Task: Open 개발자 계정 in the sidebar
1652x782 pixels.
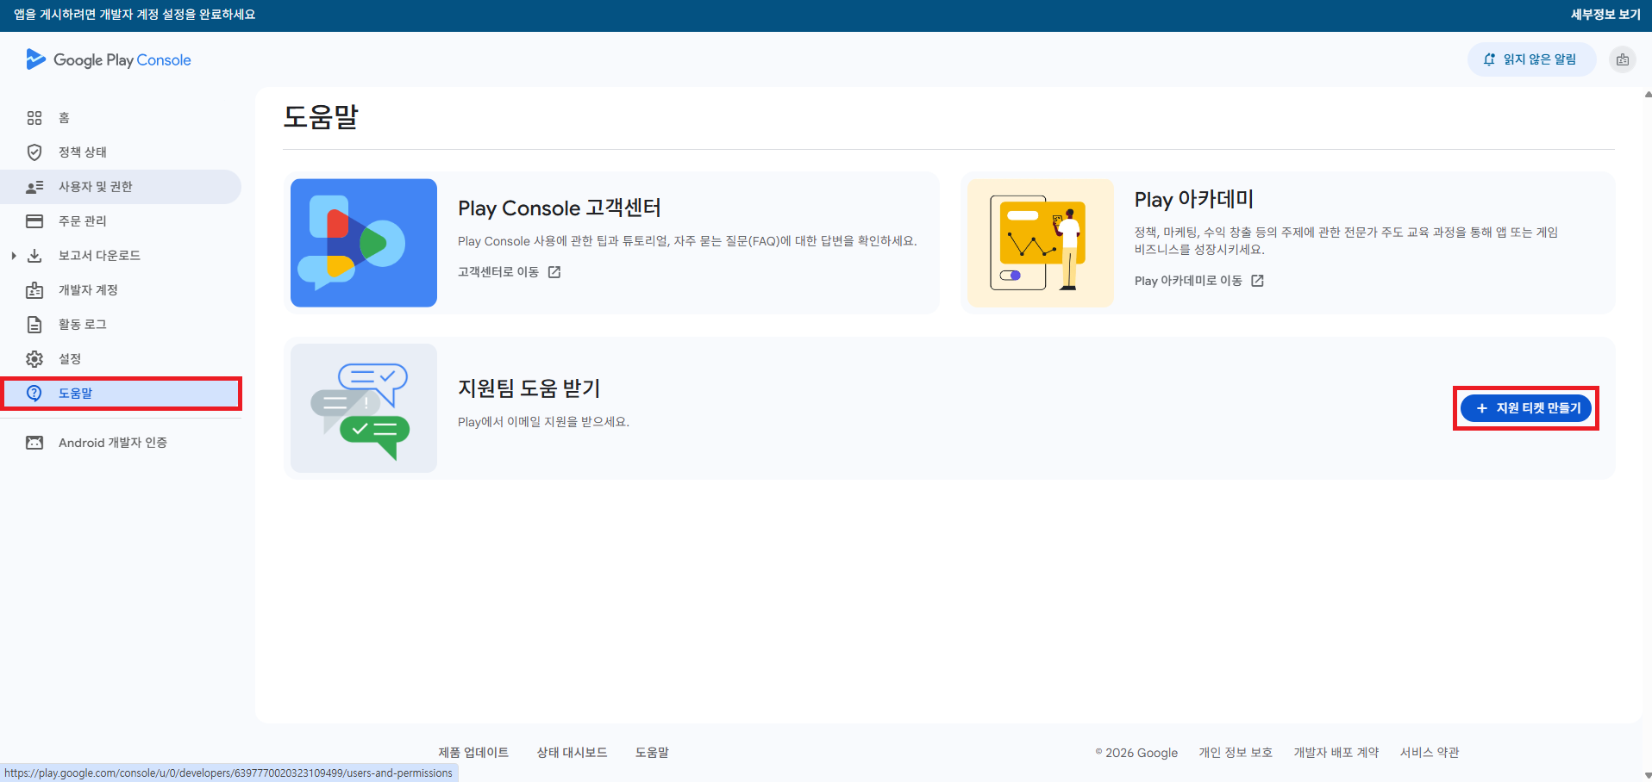Action: coord(121,290)
